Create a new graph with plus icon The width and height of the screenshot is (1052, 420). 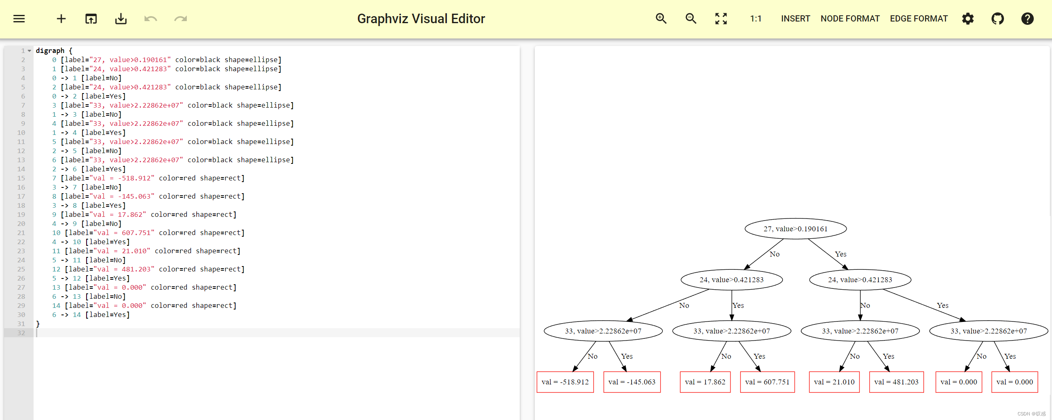pos(61,19)
